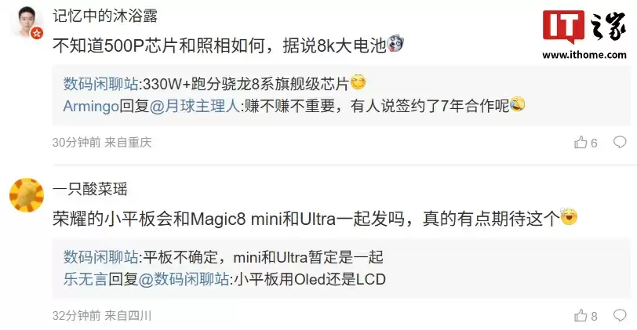Open @数码闲聊站 mention in 乐无言's reply
The image size is (637, 330).
coord(184,279)
